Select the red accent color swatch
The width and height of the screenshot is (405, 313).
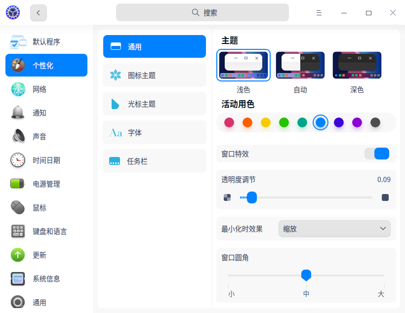click(229, 122)
